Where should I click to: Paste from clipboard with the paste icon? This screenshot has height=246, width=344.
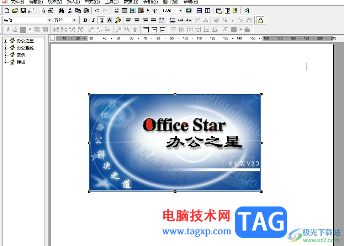tap(86, 11)
